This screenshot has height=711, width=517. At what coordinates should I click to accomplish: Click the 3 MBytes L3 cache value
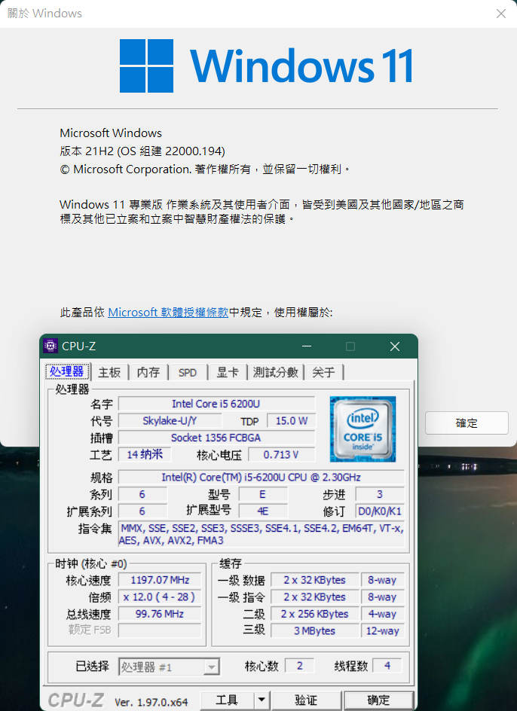point(314,630)
